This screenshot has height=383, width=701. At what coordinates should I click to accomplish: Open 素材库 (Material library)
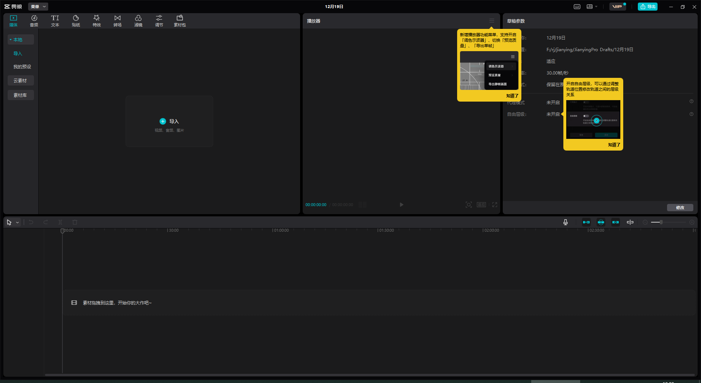21,95
